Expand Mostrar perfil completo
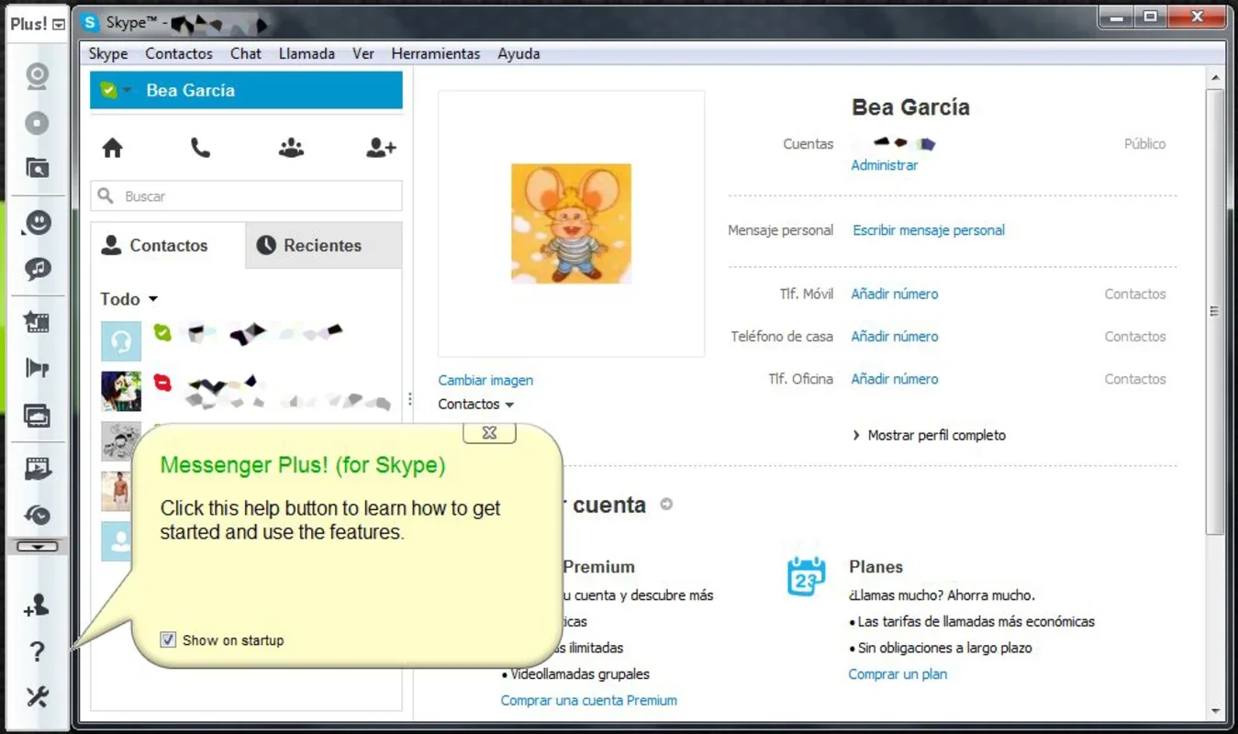The image size is (1238, 734). (x=930, y=435)
